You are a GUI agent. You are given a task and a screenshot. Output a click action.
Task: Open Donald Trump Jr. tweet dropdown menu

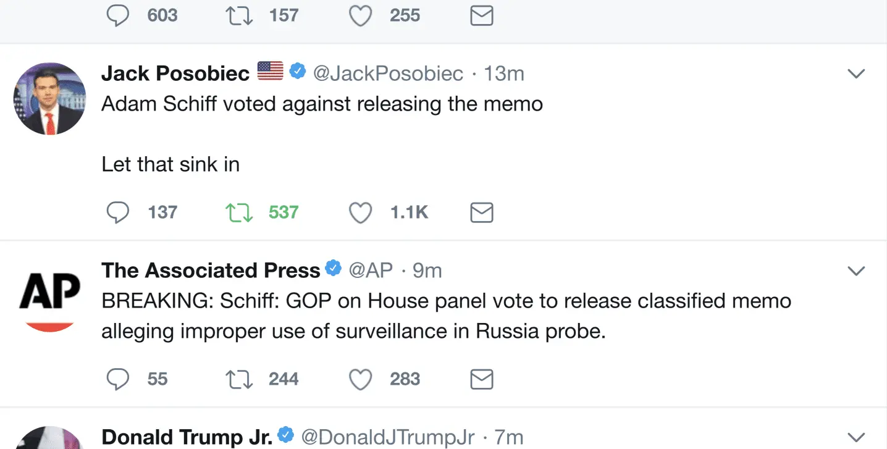point(856,437)
